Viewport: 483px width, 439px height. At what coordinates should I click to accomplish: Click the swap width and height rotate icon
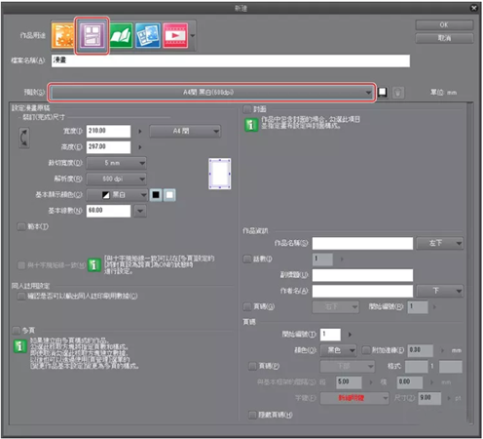pyautogui.click(x=24, y=138)
